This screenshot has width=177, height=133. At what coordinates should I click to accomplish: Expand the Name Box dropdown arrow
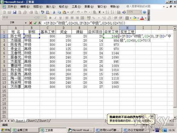26,23
